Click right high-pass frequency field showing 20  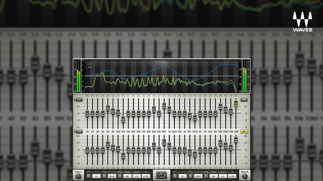click(183, 176)
